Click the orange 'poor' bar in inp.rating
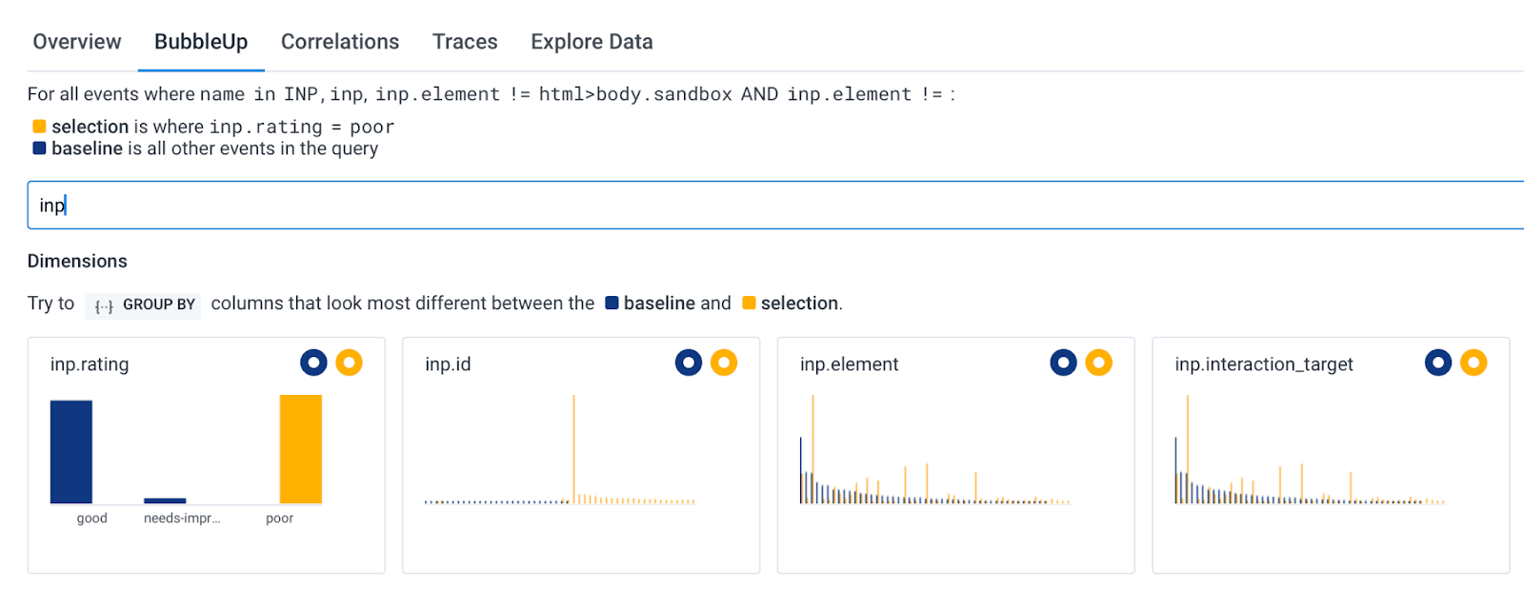1524x589 pixels. click(x=300, y=449)
